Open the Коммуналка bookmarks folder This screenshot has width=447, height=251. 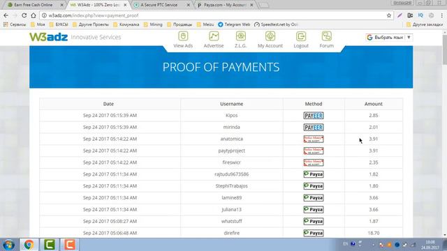tap(126, 24)
